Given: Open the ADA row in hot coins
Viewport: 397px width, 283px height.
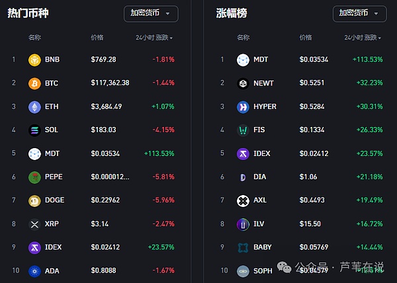Looking at the screenshot, I should coord(52,270).
